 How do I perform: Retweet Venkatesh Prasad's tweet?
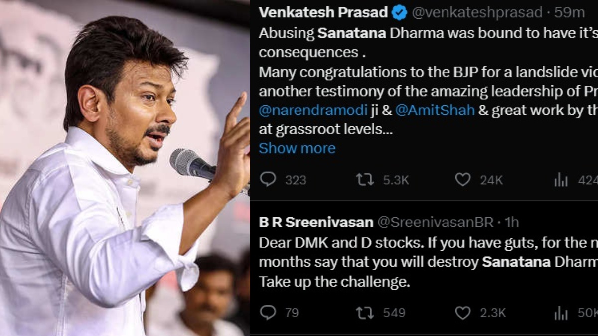[x=365, y=179]
